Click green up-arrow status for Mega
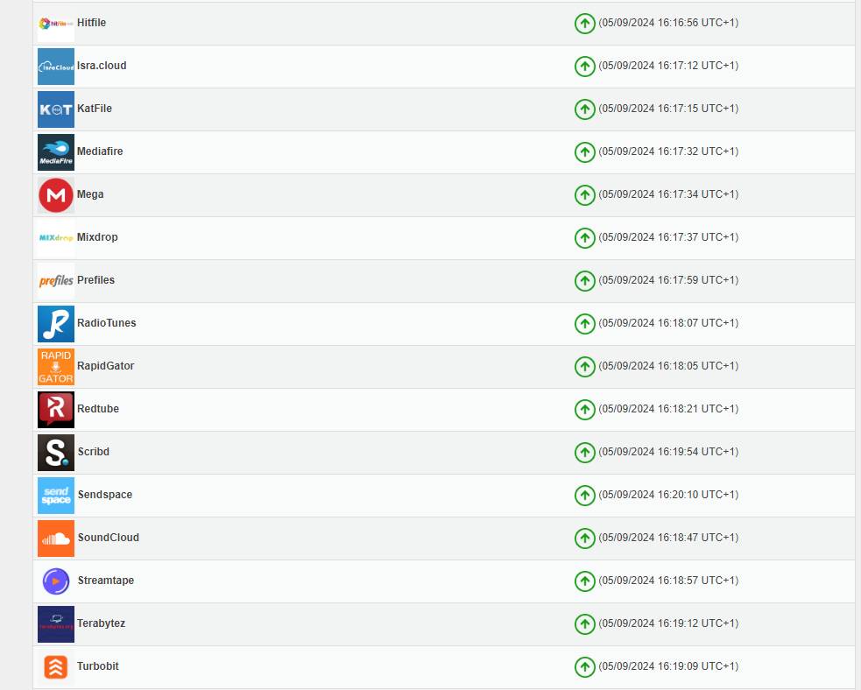861x690 pixels. coord(585,195)
